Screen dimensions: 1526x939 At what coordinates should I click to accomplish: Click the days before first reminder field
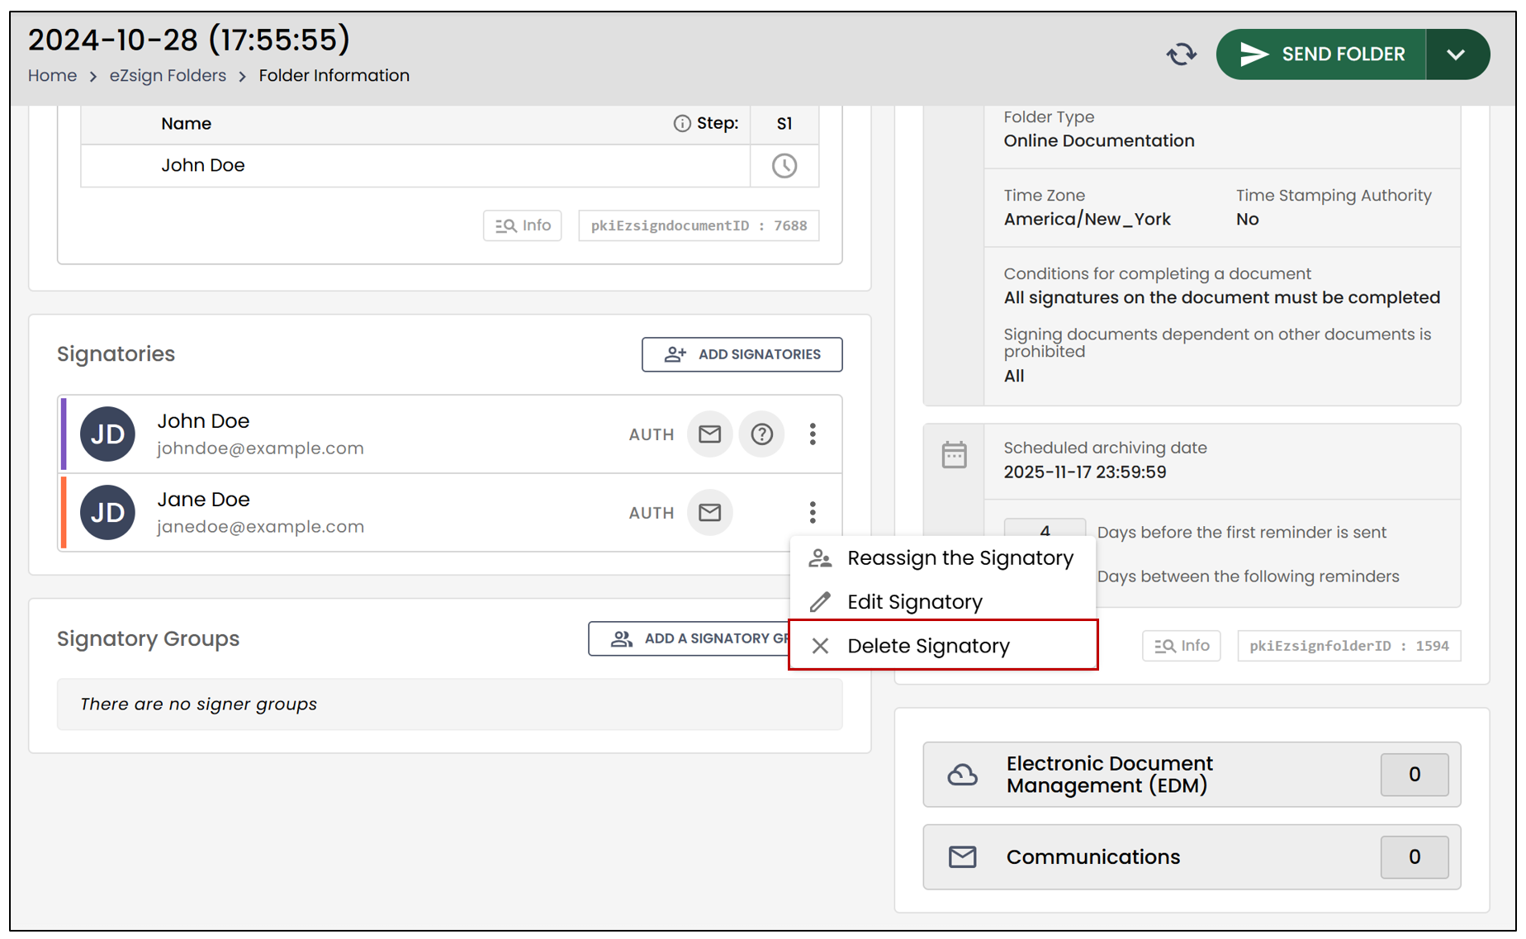1045,529
